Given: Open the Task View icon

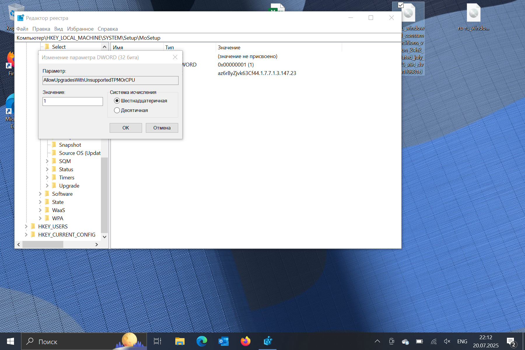Looking at the screenshot, I should (x=157, y=341).
